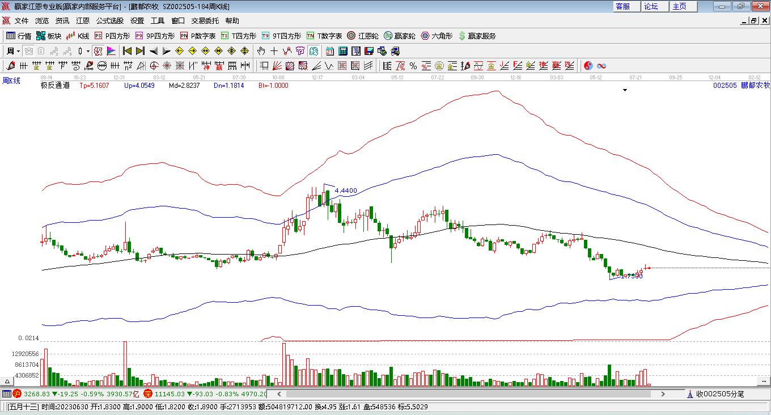This screenshot has height=415, width=771.
Task: Toggle the 权 rights-adjustment button
Action: [98, 51]
